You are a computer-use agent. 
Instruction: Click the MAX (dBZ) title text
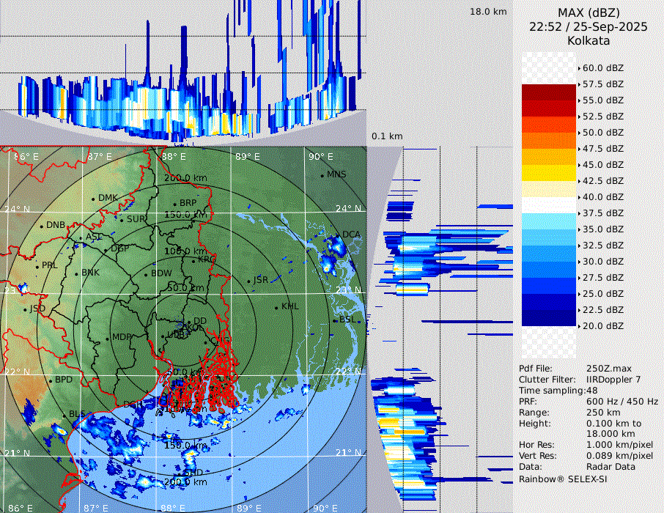click(588, 13)
